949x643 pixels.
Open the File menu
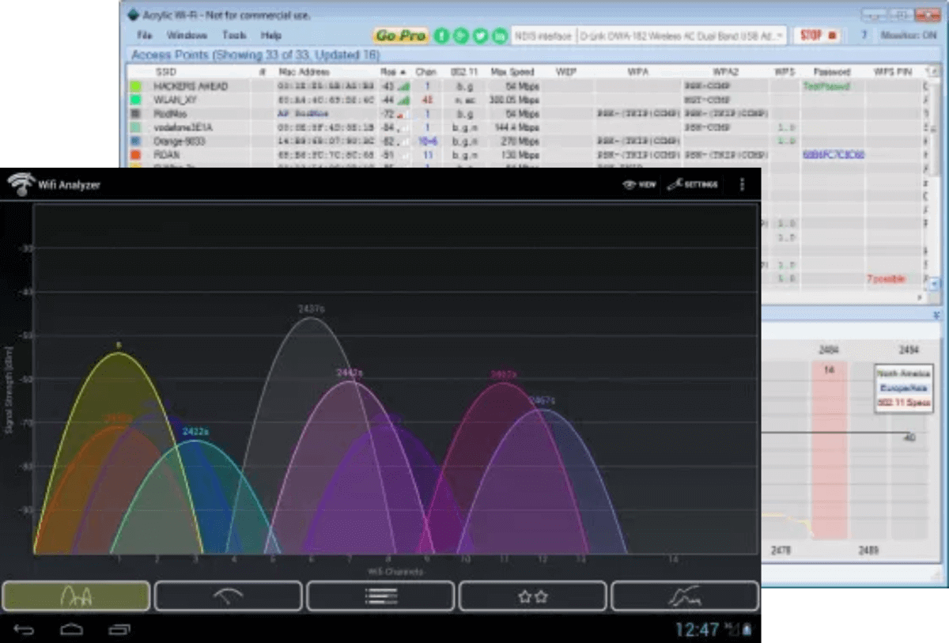[x=144, y=36]
